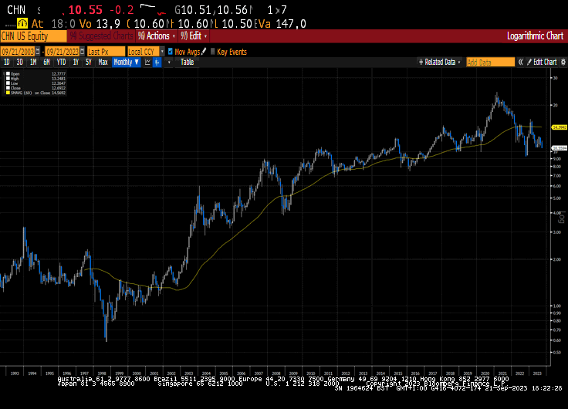This screenshot has width=568, height=409.
Task: Toggle the Close series legend box
Action: [8, 88]
